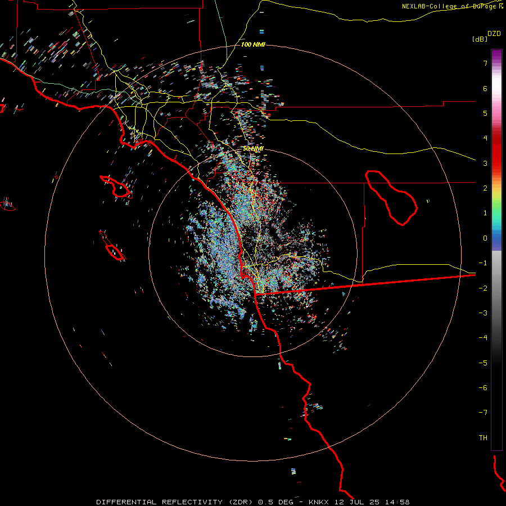Click the 7 value on the color scale
Screen dimensions: 506x506
(x=485, y=63)
